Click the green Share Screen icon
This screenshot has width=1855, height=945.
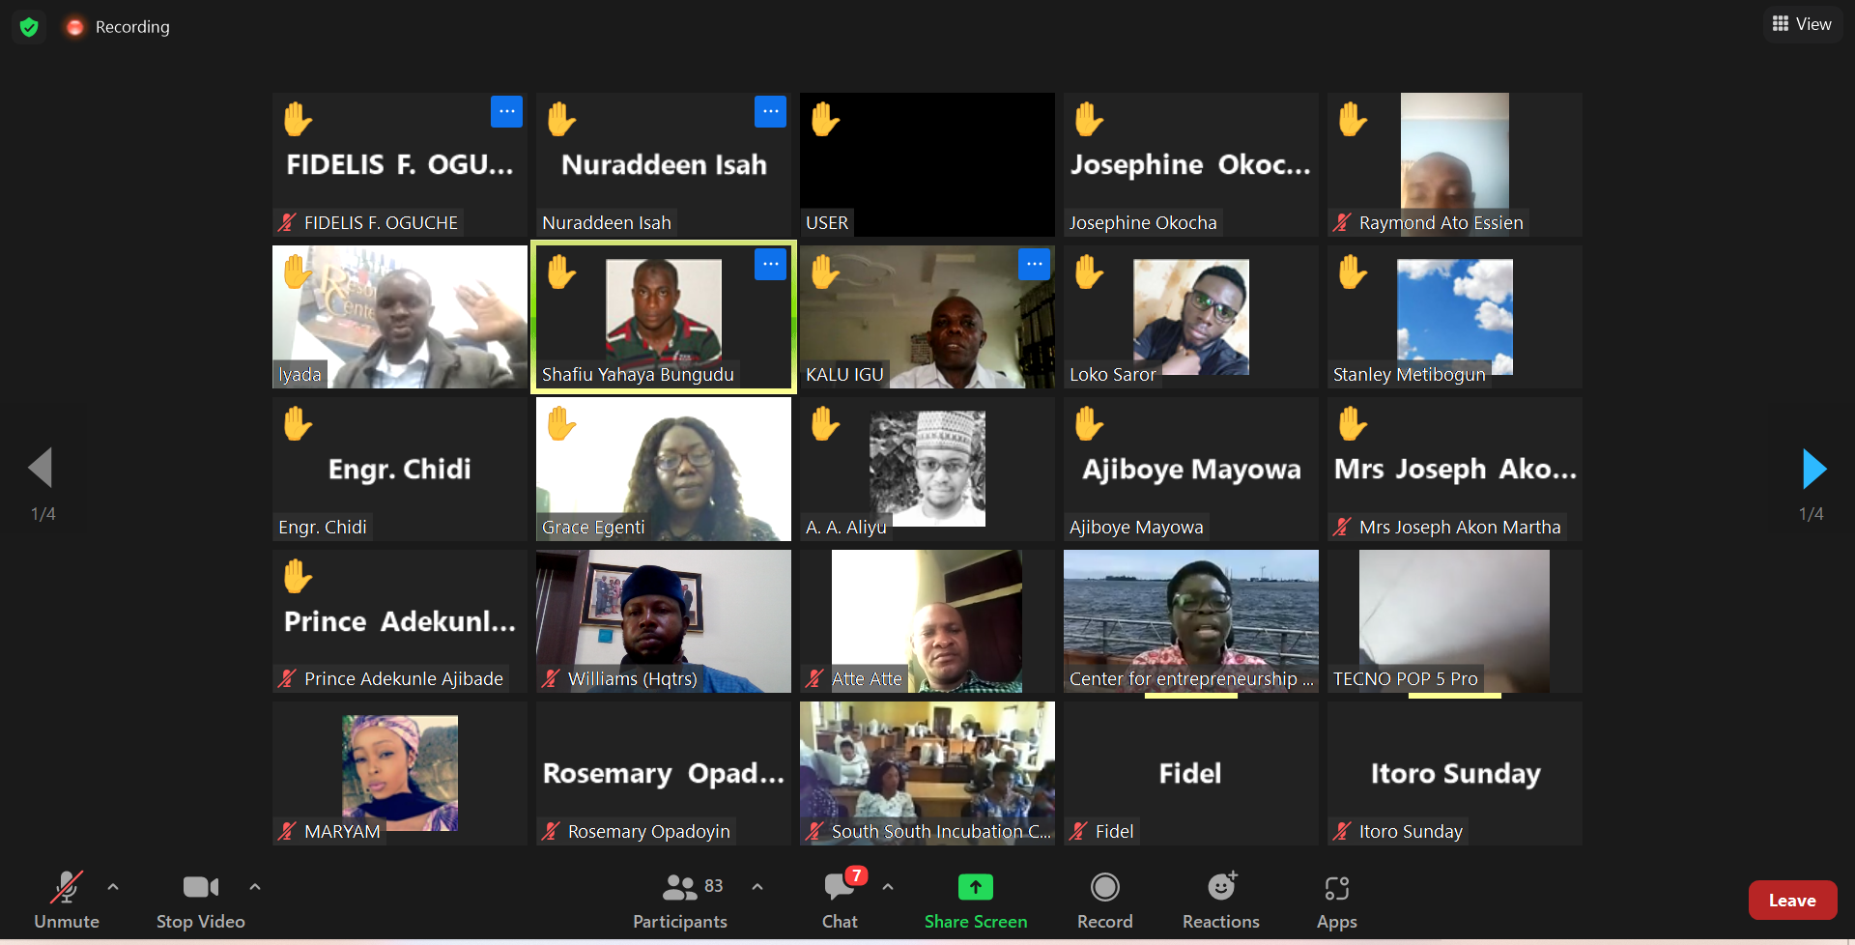pos(976,887)
